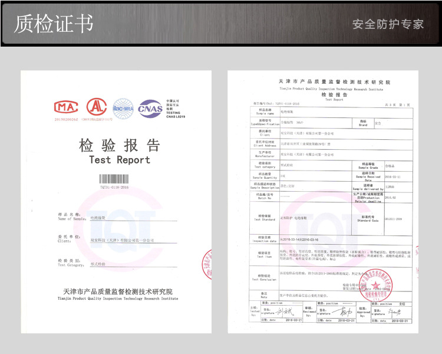This screenshot has width=442, height=354.
Task: Click the red AL certification logo
Action: pos(97,107)
